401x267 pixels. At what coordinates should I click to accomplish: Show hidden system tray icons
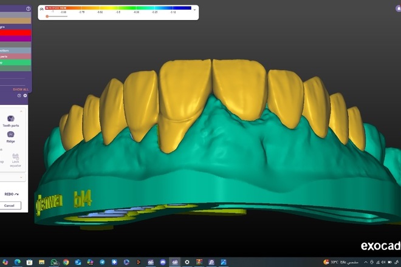coord(366,262)
